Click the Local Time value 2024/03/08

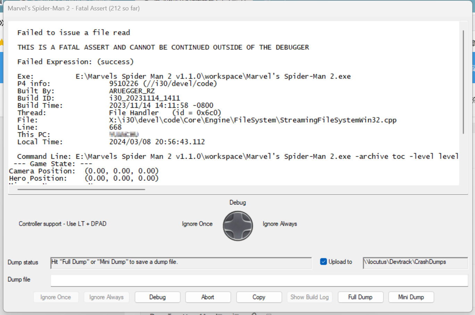pyautogui.click(x=157, y=142)
